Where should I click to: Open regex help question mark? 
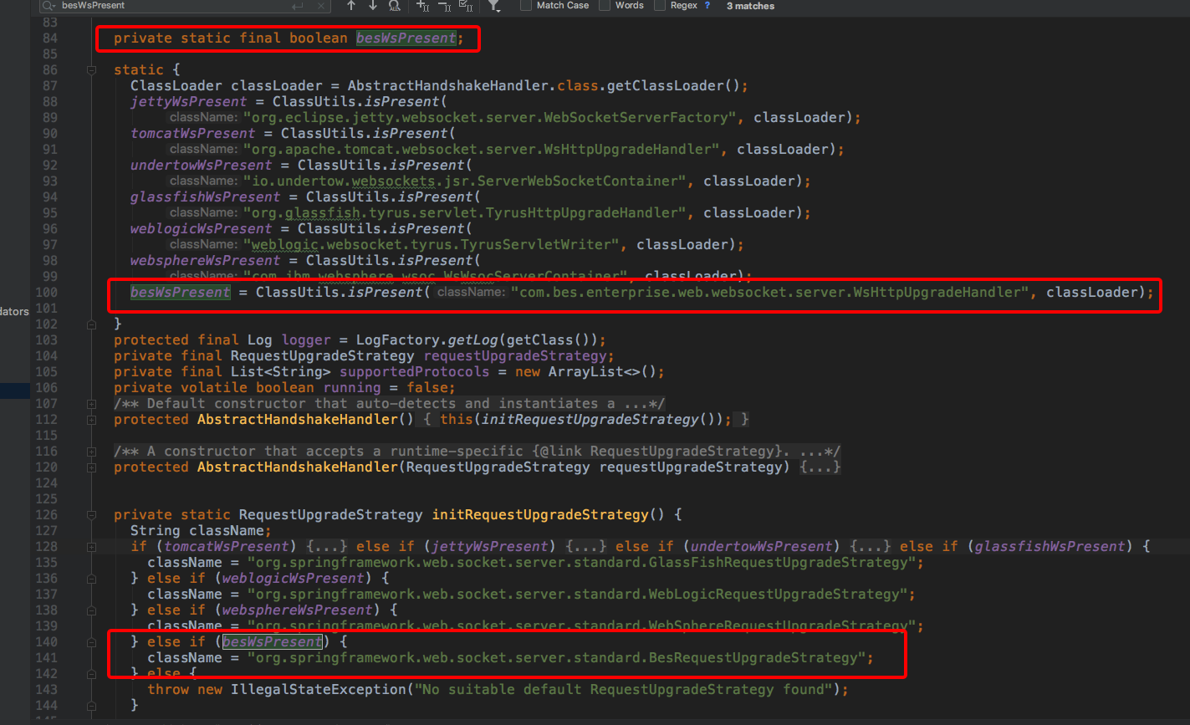707,5
